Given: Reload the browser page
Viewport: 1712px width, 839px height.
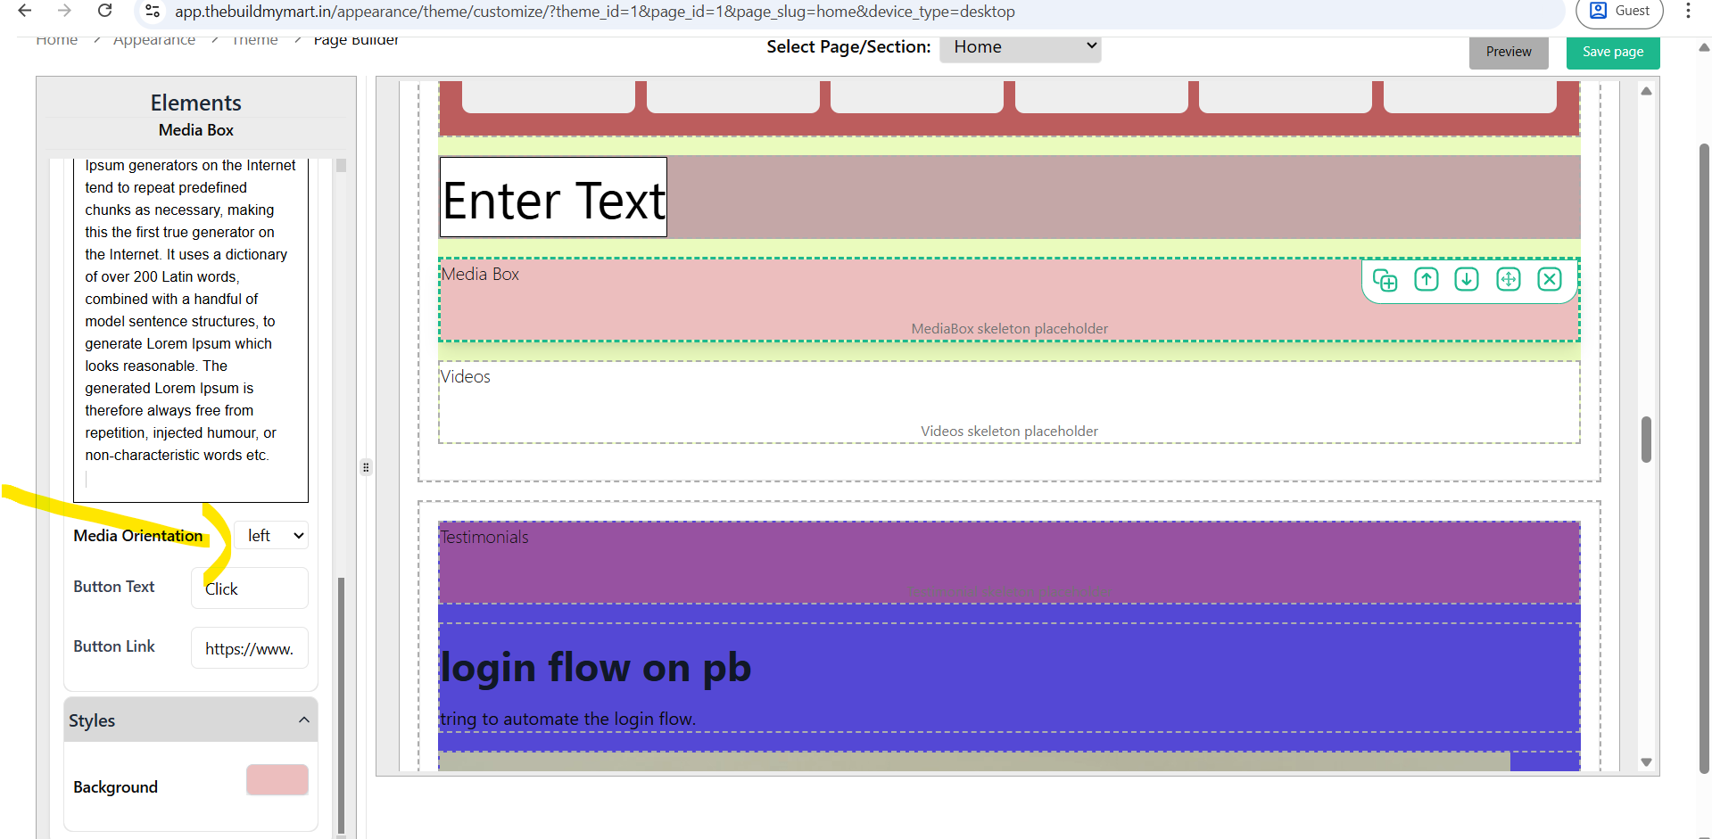Looking at the screenshot, I should [104, 11].
